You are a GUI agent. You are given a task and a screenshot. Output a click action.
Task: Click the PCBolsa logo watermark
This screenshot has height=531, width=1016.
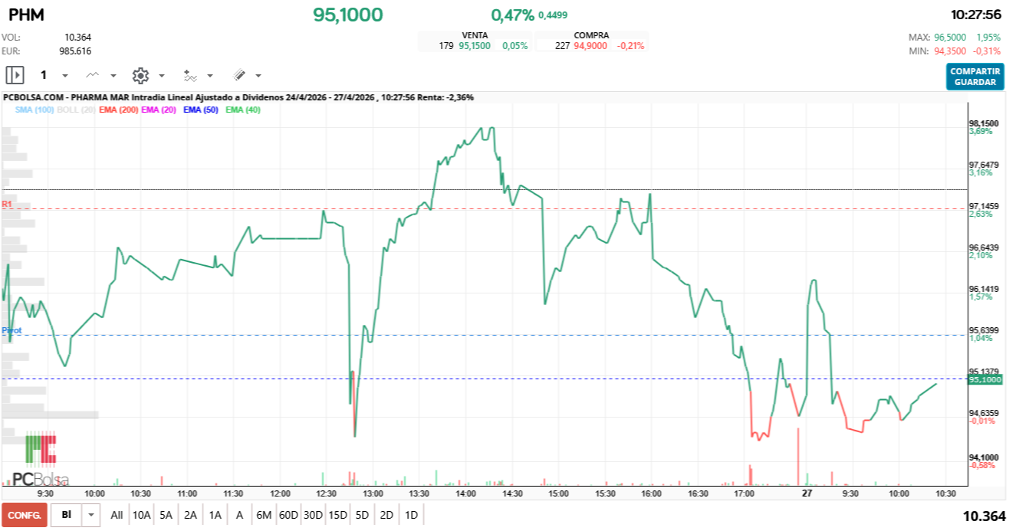click(40, 461)
